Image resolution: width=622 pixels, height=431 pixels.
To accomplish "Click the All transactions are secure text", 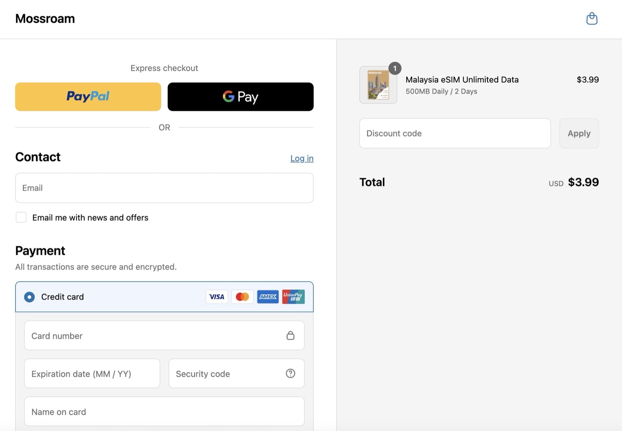I will (96, 267).
